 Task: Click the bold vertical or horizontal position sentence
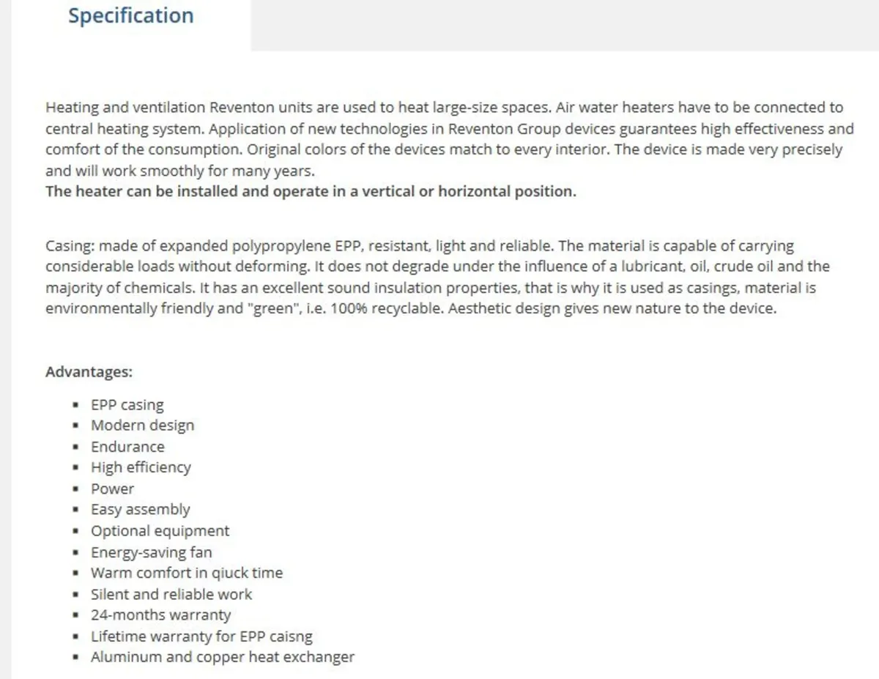click(x=311, y=192)
